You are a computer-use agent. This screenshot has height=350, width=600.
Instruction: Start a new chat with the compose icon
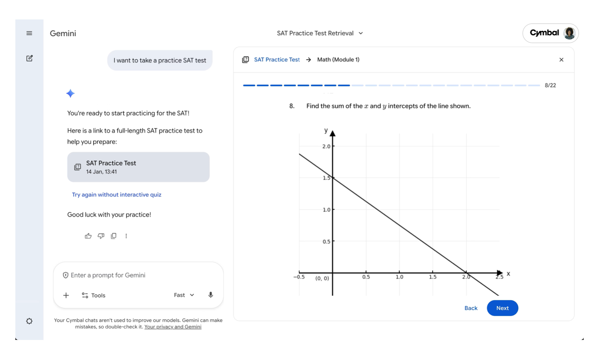pos(29,58)
